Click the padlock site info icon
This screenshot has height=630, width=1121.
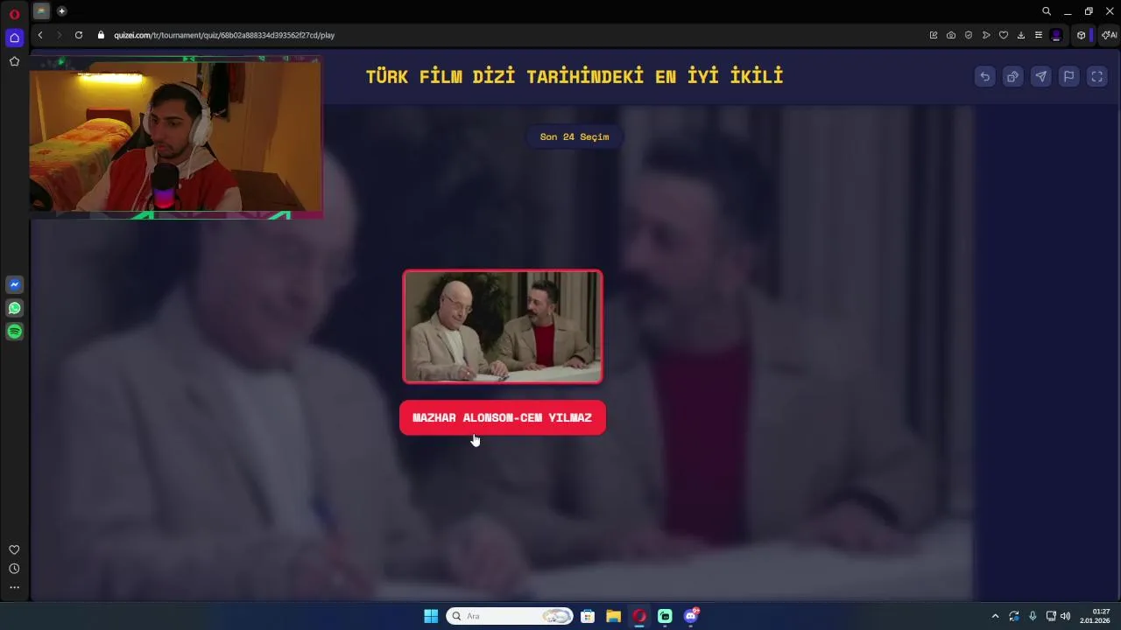(x=101, y=35)
